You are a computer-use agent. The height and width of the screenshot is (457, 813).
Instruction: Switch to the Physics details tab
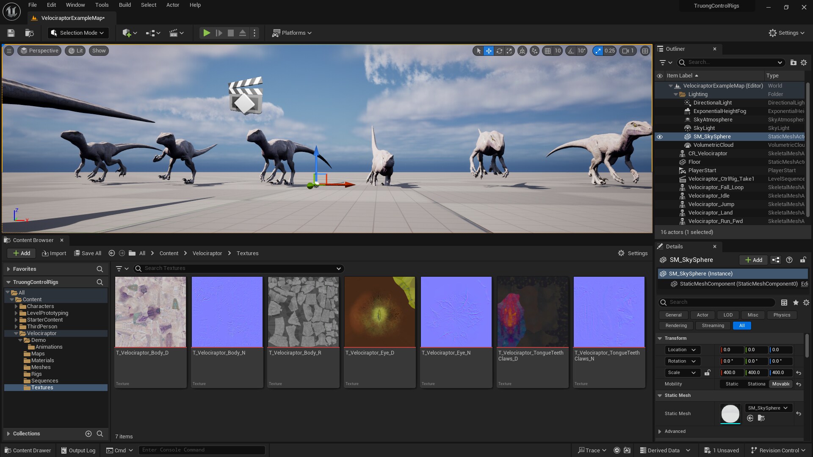click(781, 315)
